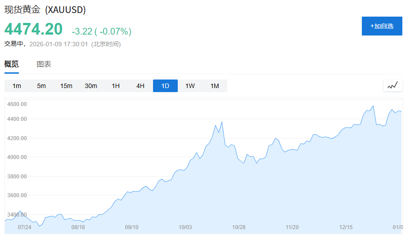Select the 1m timeframe
Screen dimensions: 410x239
[x=17, y=86]
